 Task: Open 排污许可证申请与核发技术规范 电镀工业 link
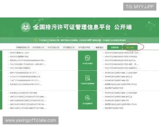click(x=120, y=61)
